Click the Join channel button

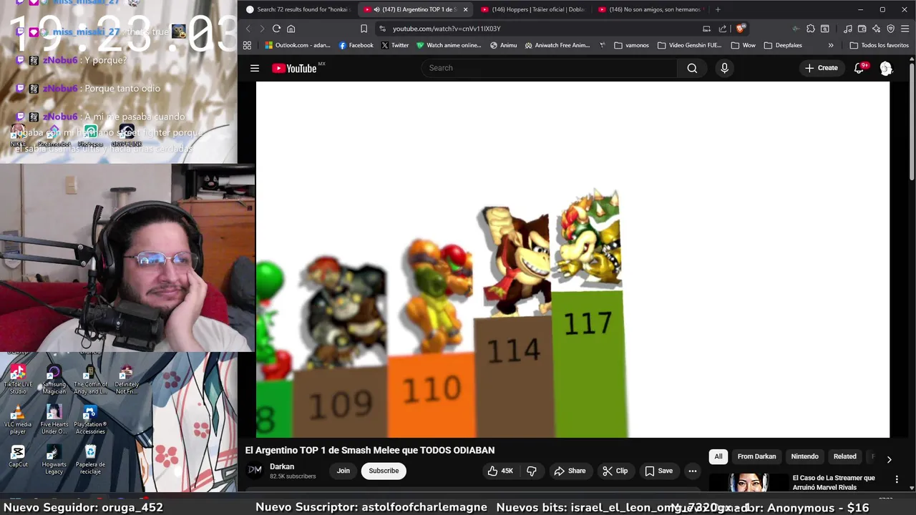[x=343, y=471]
